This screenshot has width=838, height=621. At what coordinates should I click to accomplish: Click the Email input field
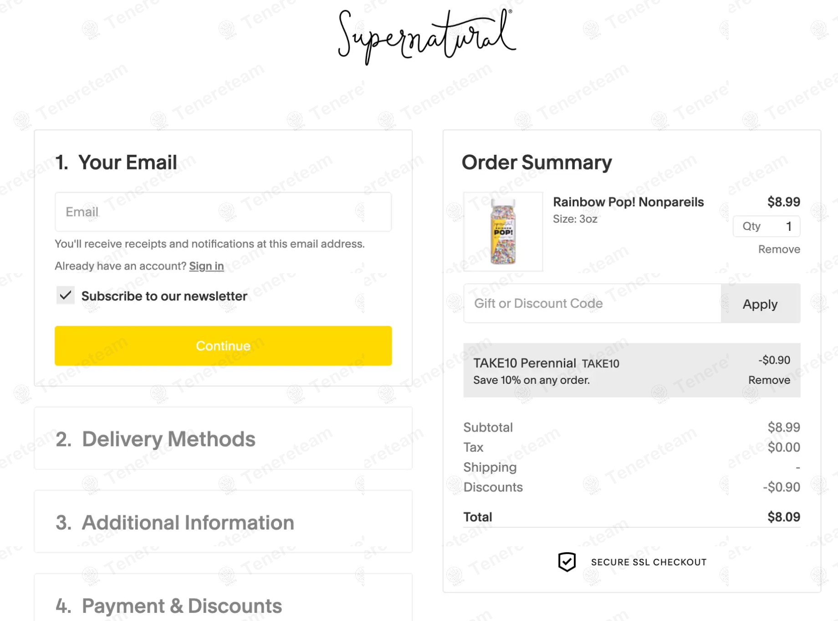click(223, 212)
